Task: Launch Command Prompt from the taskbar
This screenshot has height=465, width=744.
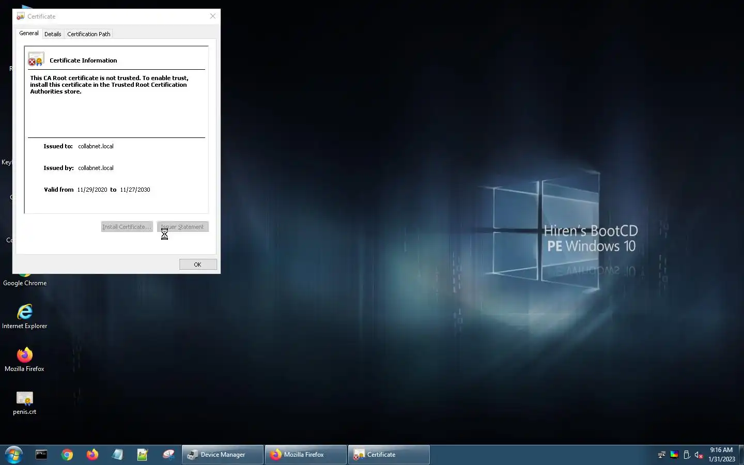Action: [x=41, y=455]
